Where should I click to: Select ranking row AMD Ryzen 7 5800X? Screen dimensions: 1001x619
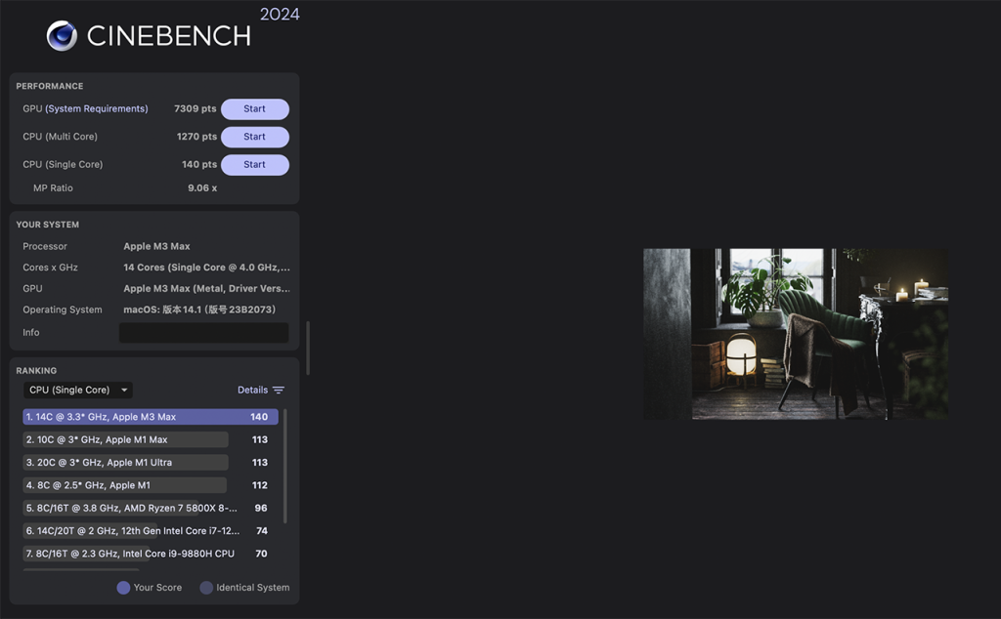tap(150, 508)
